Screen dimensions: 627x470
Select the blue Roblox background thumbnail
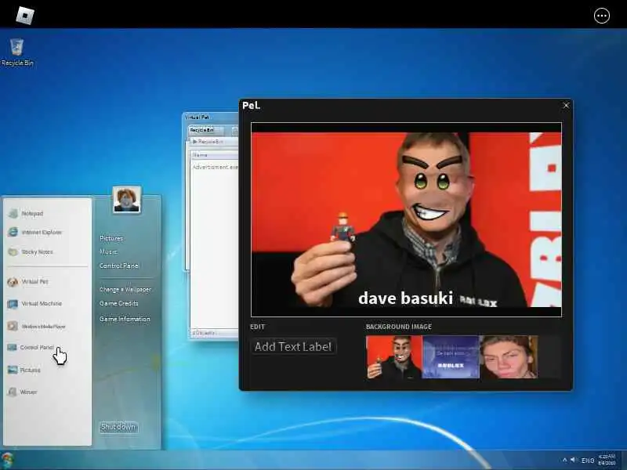pyautogui.click(x=451, y=357)
